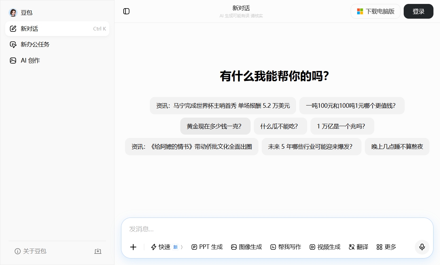Click the info icon beside 关于豆包
Image resolution: width=440 pixels, height=265 pixels.
click(x=18, y=251)
